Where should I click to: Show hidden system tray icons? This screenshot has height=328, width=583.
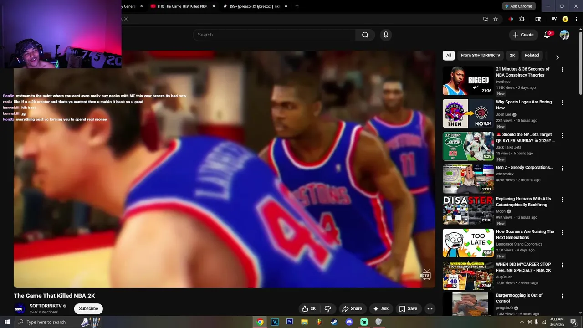click(x=522, y=322)
